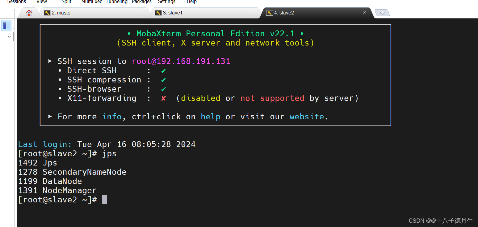The width and height of the screenshot is (478, 227).
Task: Close the 2. master tab
Action: coord(142,13)
